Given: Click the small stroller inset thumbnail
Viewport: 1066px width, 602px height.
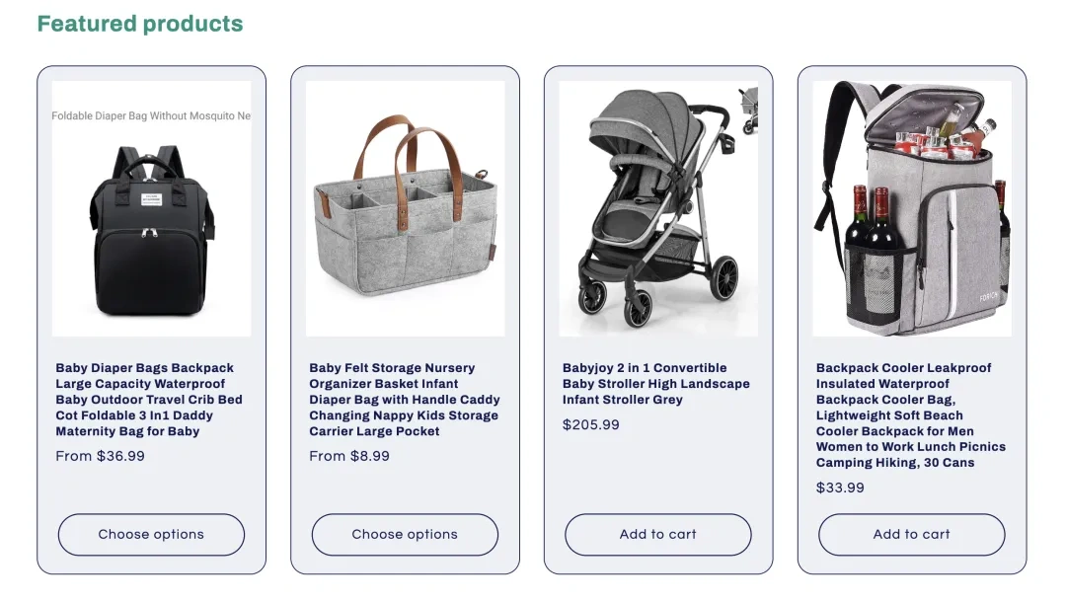Looking at the screenshot, I should point(748,107).
